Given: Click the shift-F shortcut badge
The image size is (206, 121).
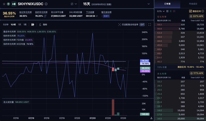Looking at the screenshot, I should tap(142, 25).
